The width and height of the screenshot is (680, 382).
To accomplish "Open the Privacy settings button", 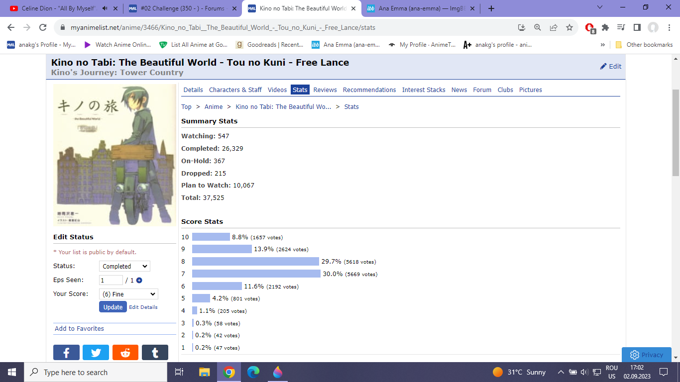I will pyautogui.click(x=647, y=355).
